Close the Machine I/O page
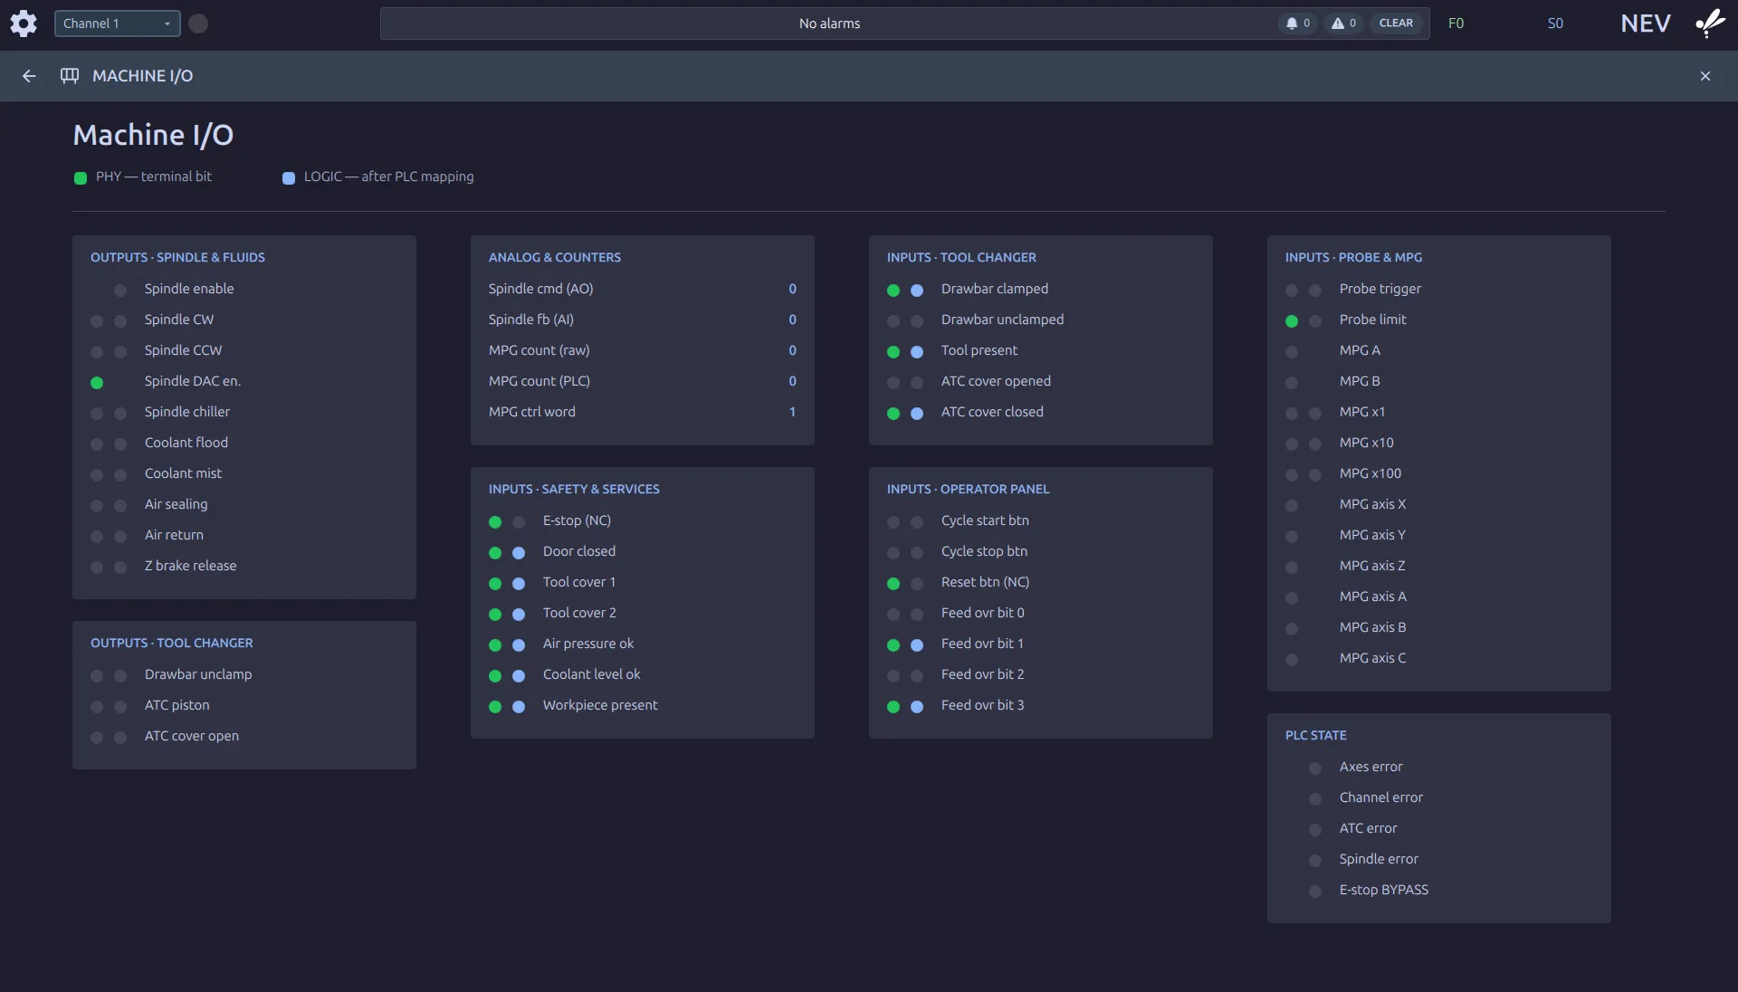1738x992 pixels. (x=1705, y=76)
